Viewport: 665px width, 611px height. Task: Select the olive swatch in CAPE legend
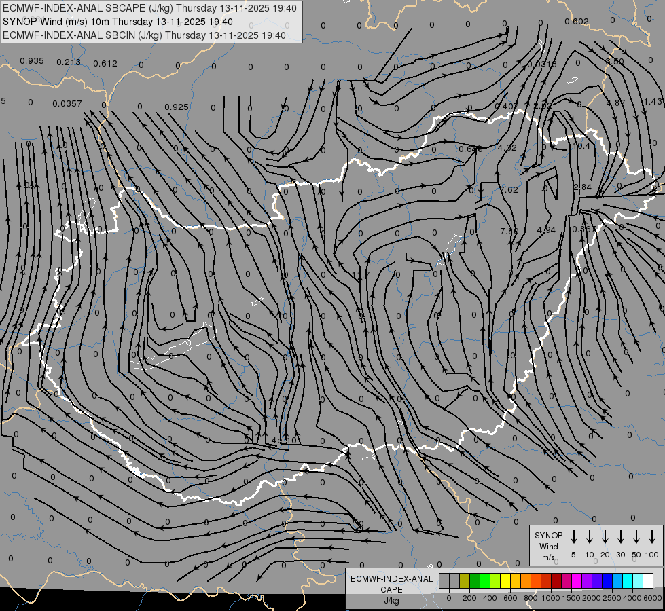465,581
